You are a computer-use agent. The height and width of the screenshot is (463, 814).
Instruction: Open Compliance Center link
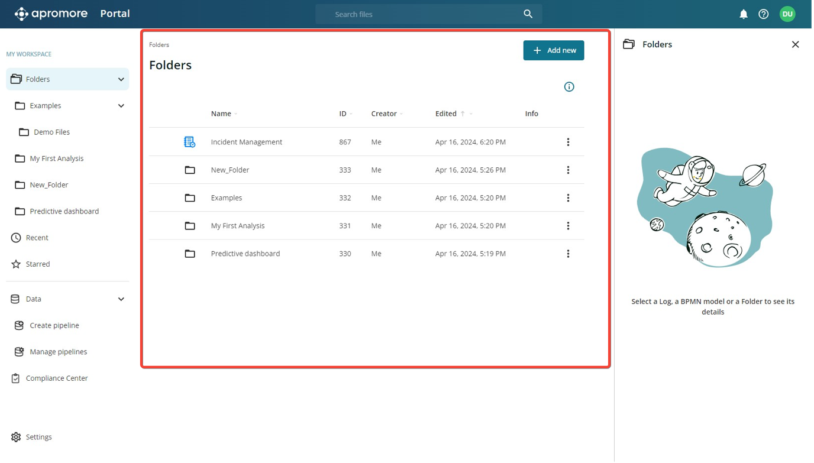point(57,378)
